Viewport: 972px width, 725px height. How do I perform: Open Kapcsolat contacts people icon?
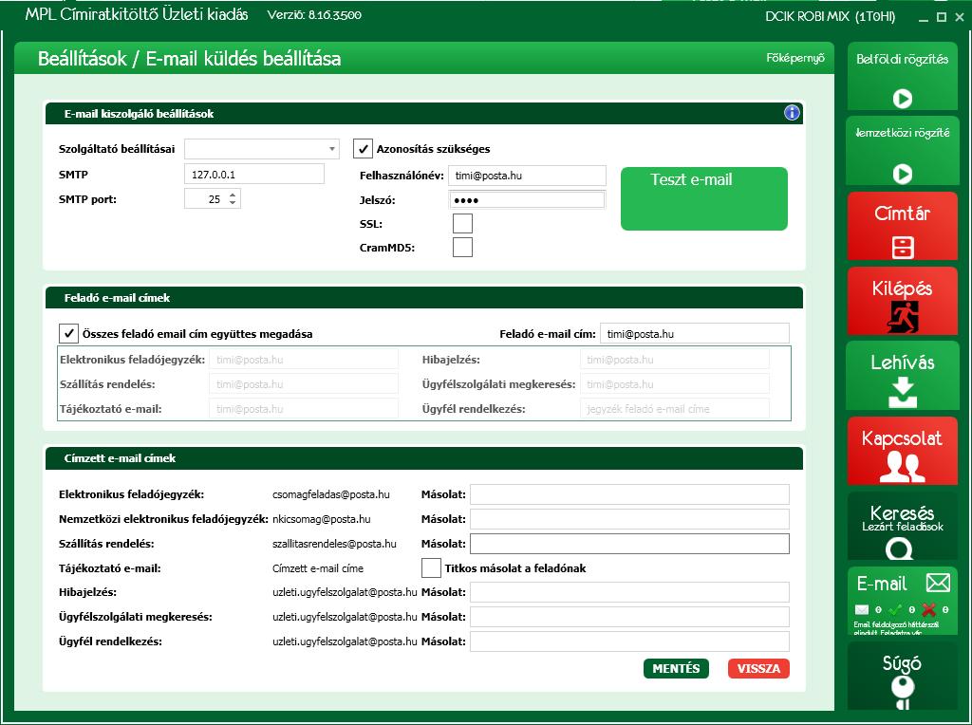[x=902, y=467]
